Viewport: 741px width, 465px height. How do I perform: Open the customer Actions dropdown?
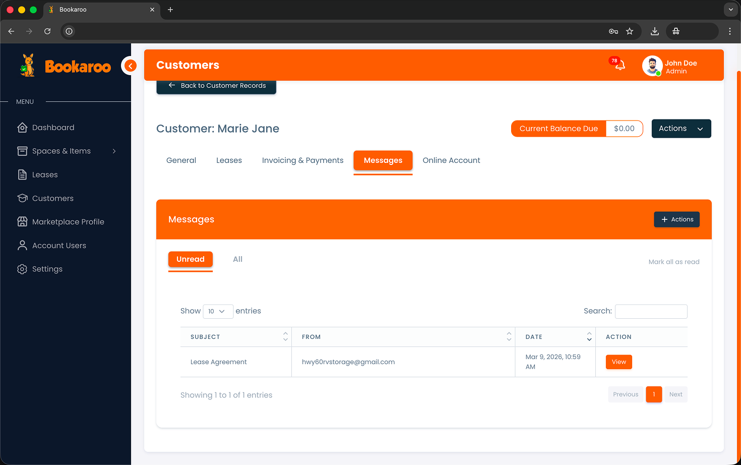point(681,129)
